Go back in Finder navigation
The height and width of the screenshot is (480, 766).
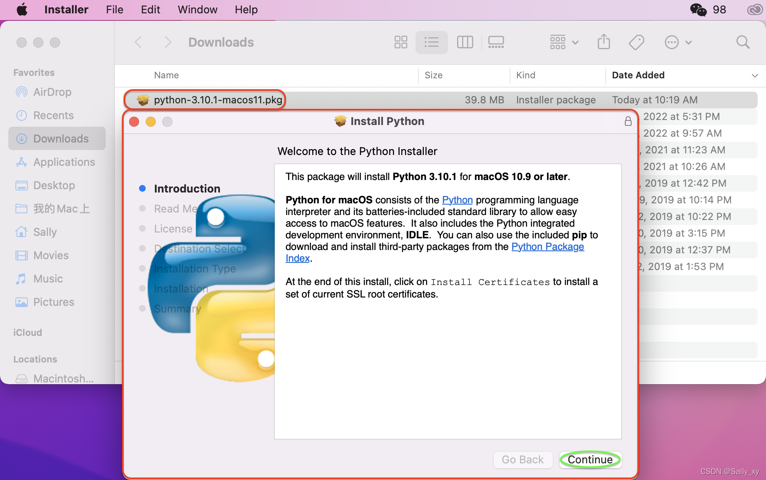(x=138, y=42)
